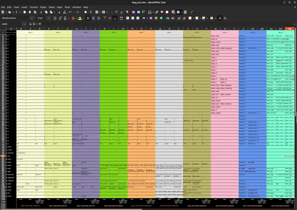Open the File menu
The height and width of the screenshot is (210, 297).
tap(3, 7)
